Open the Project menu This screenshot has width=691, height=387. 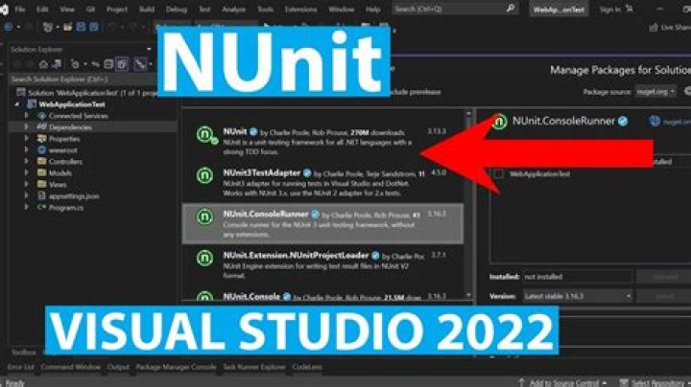click(117, 10)
